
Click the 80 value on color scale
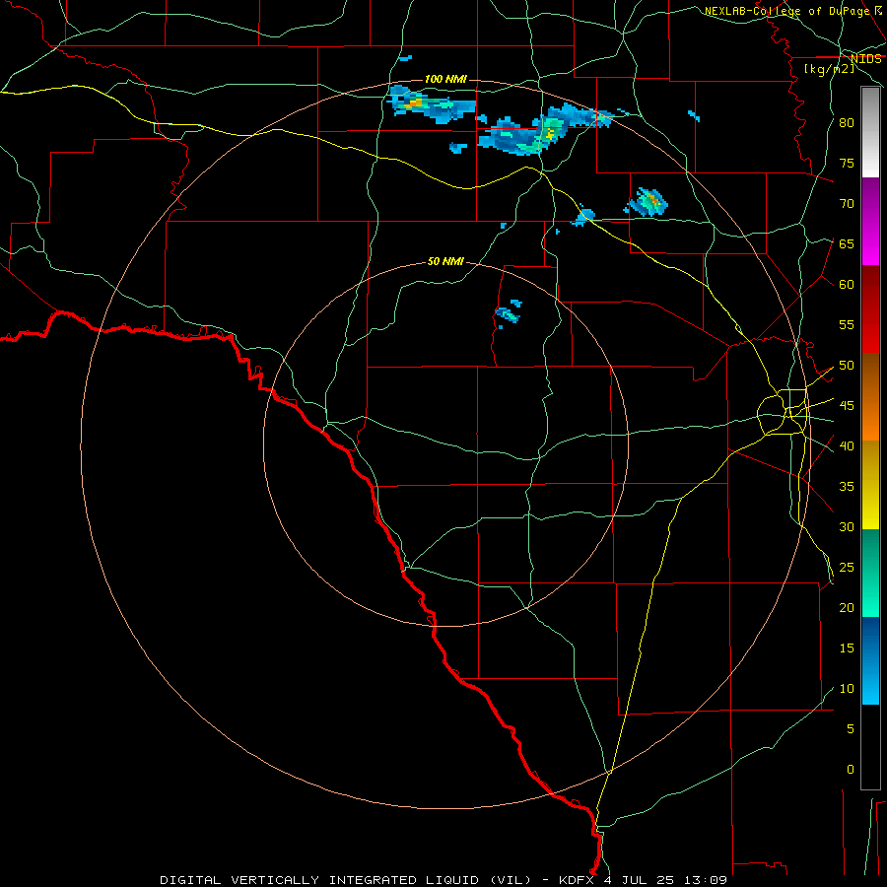click(x=847, y=123)
